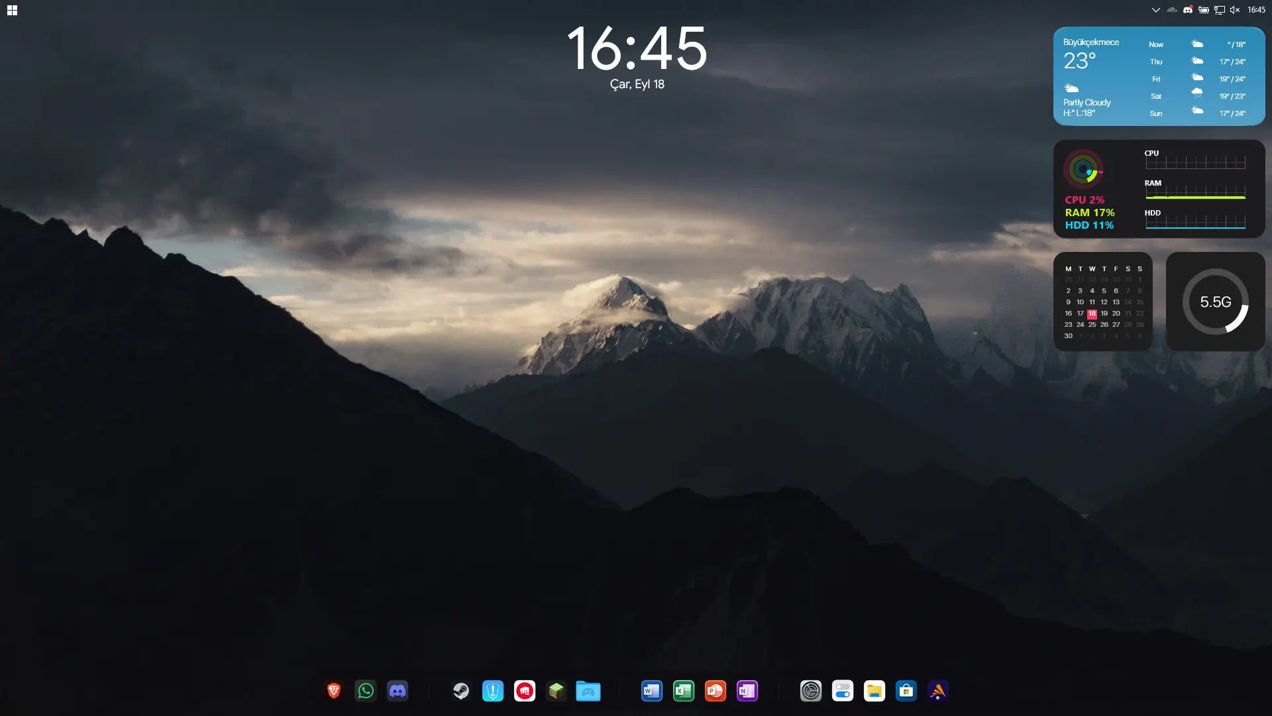Viewport: 1272px width, 716px height.
Task: Open Microsoft Store from the dock
Action: click(906, 691)
